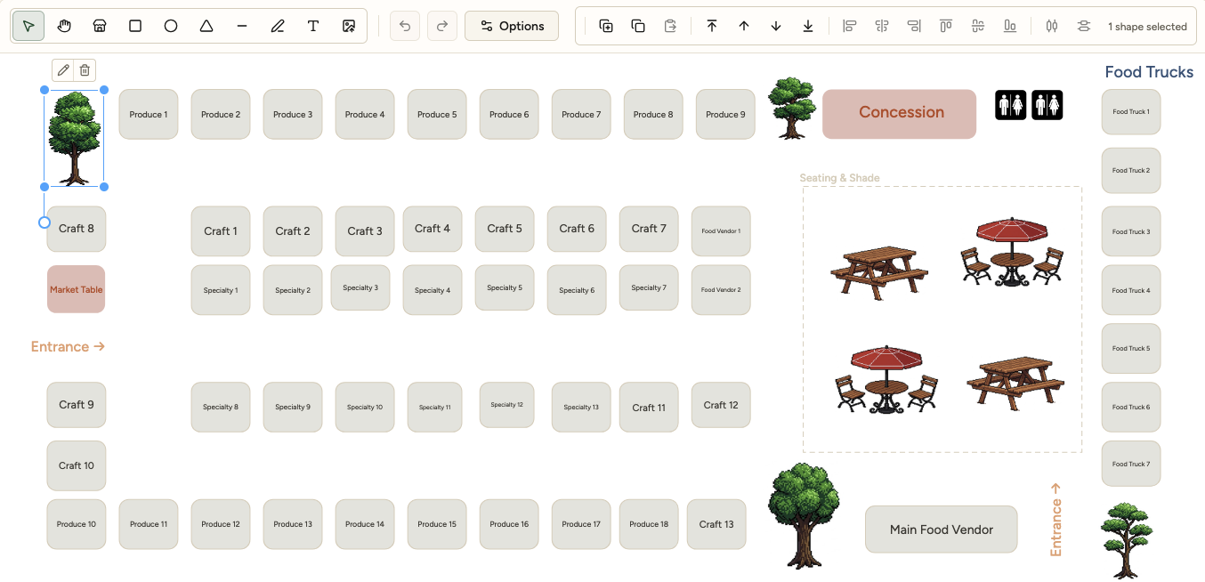Screen dimensions: 1205x582
Task: Open the Options panel
Action: click(512, 26)
